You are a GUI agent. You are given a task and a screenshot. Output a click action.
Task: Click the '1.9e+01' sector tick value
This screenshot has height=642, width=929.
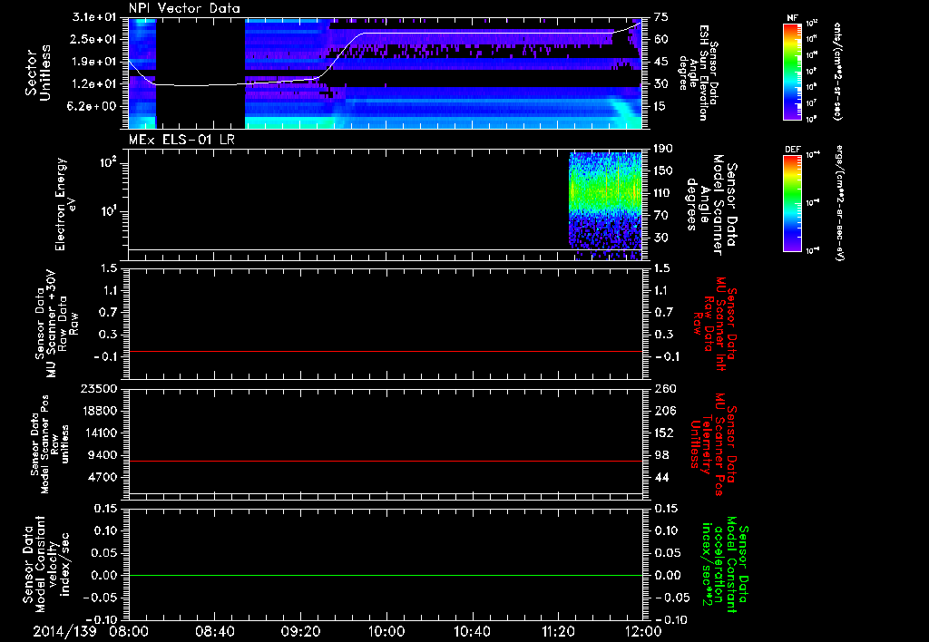tap(94, 62)
